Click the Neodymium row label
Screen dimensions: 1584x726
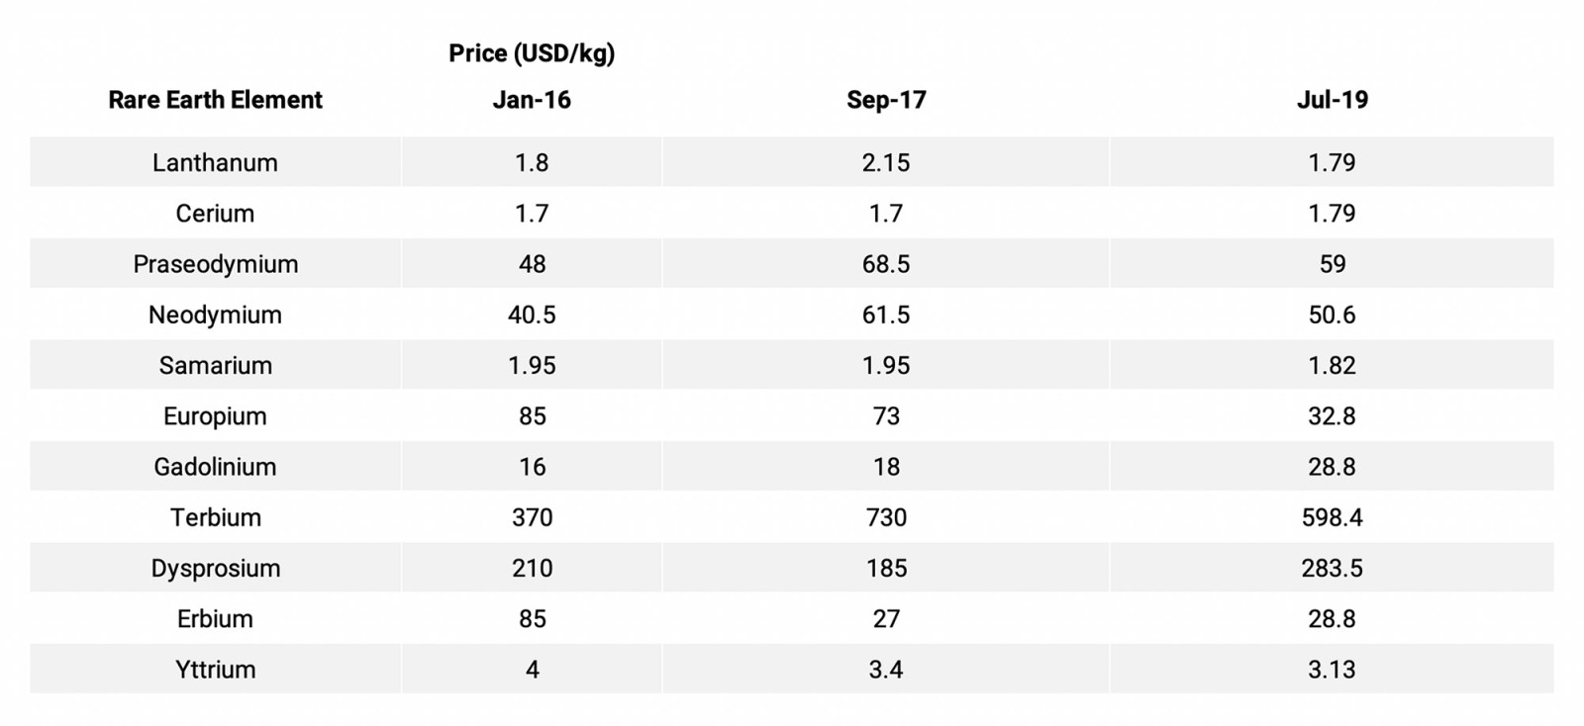click(215, 315)
